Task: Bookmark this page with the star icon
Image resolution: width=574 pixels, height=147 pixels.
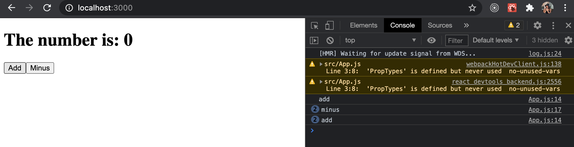Action: [472, 8]
